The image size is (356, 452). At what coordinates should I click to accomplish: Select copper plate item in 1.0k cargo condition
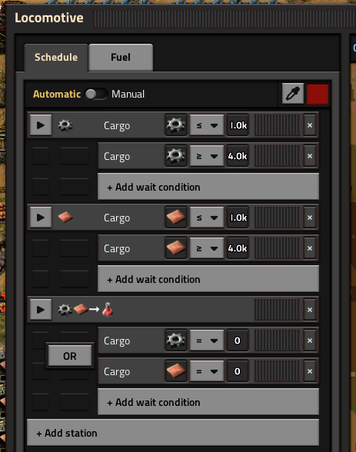(176, 217)
